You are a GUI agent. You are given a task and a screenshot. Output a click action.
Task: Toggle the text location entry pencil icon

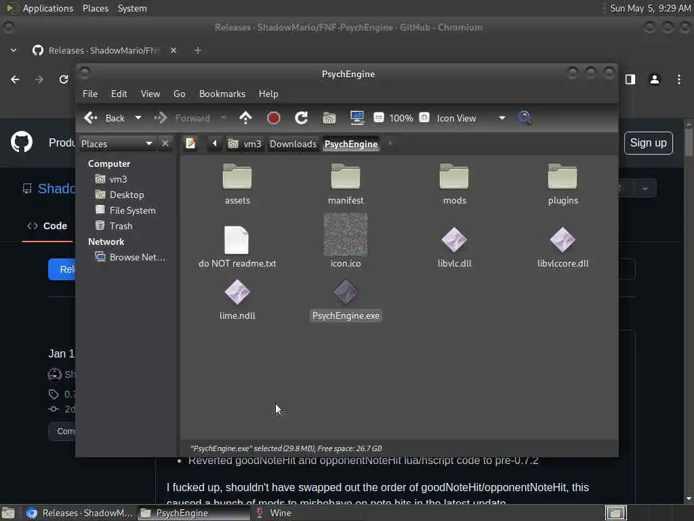click(190, 144)
